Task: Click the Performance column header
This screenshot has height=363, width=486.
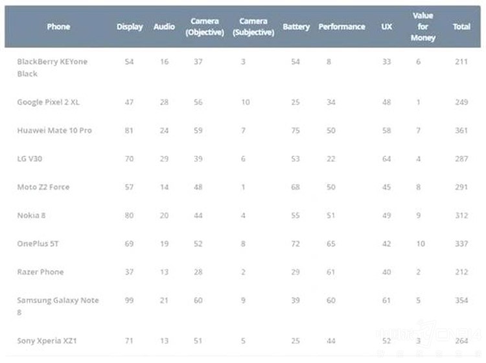Action: tap(341, 27)
